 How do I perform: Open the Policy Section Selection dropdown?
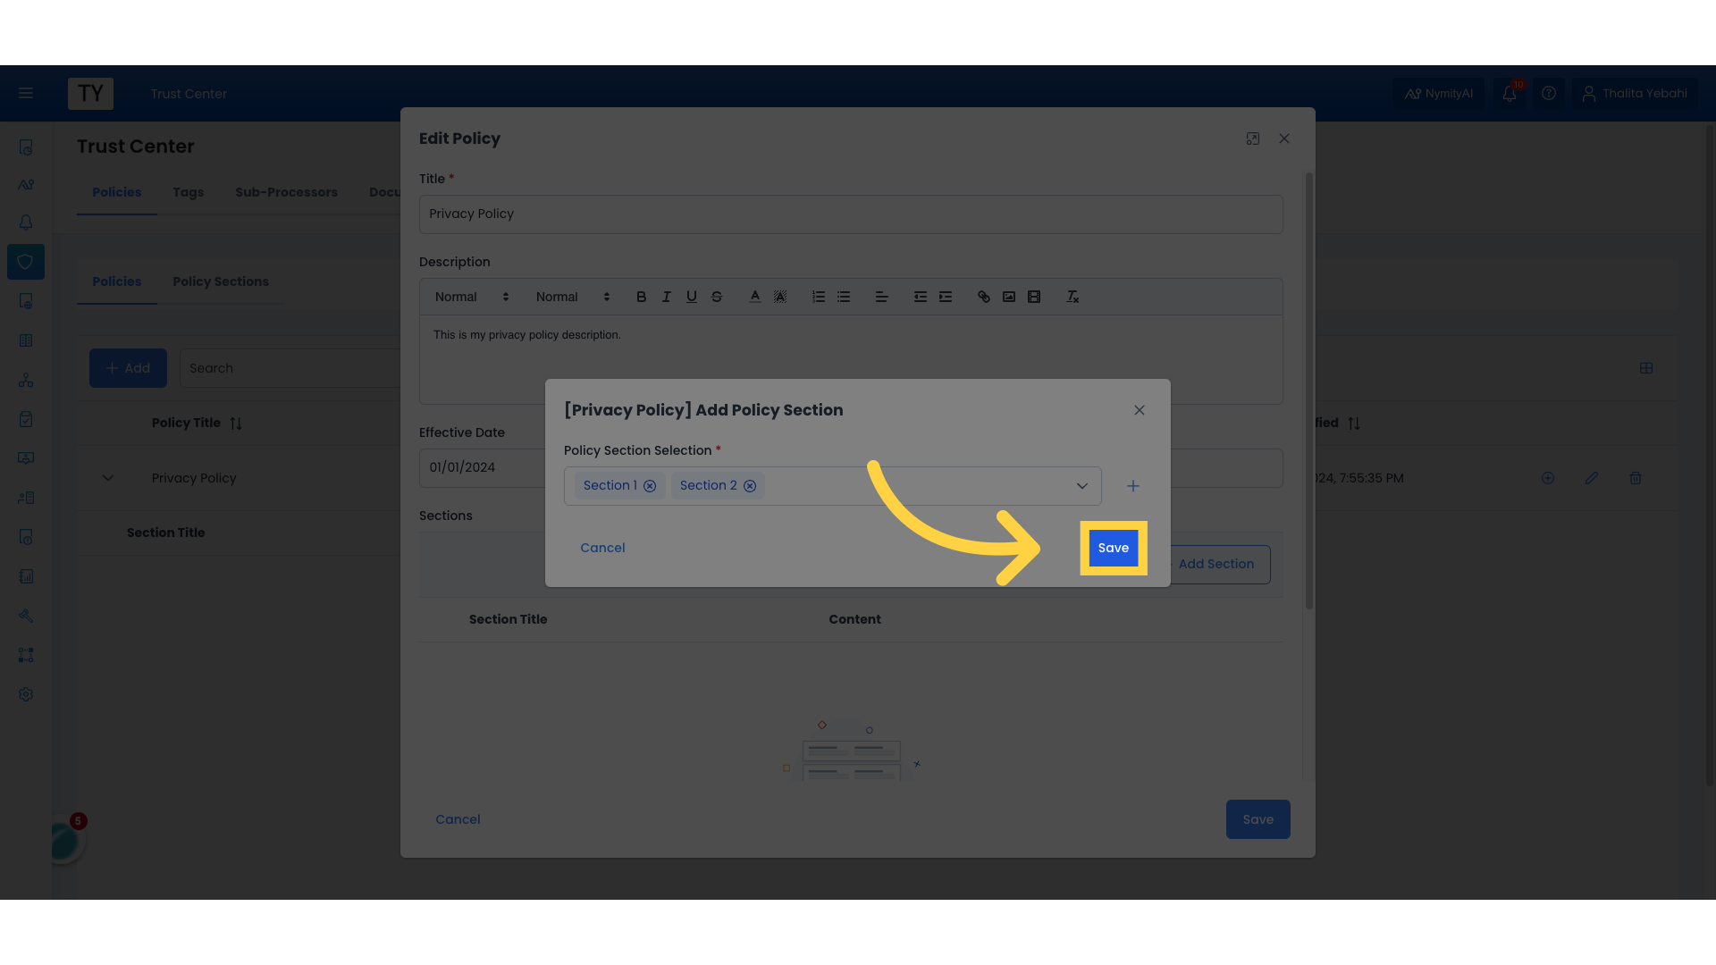(x=1082, y=486)
